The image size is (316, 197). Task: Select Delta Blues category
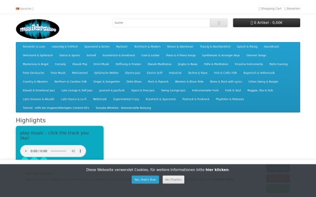(x=134, y=81)
